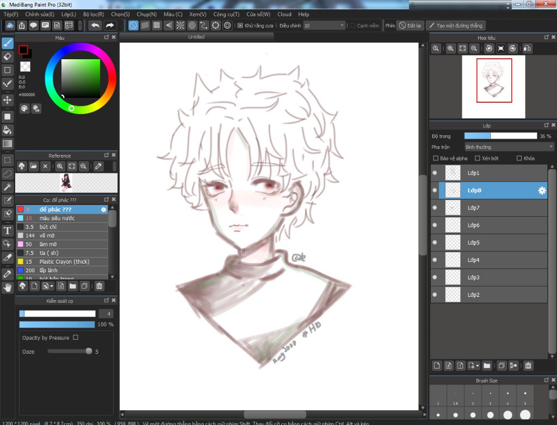This screenshot has width=557, height=425.
Task: Select the bút chì brush
Action: coord(62,227)
